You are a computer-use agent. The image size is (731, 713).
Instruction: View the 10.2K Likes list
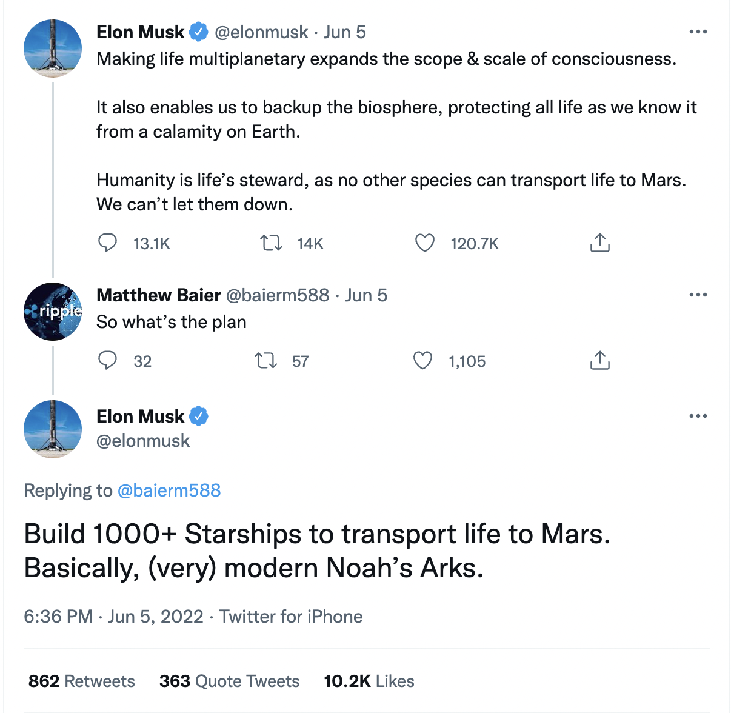(369, 681)
